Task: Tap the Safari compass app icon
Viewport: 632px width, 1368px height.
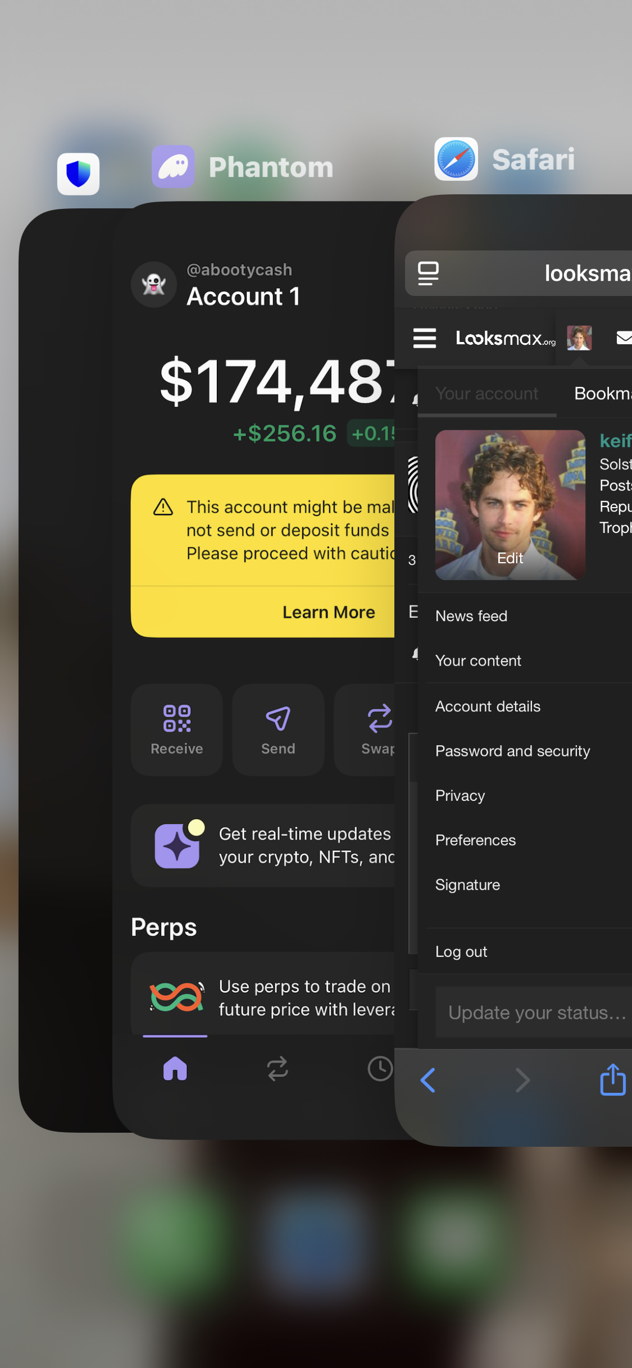Action: (x=456, y=159)
